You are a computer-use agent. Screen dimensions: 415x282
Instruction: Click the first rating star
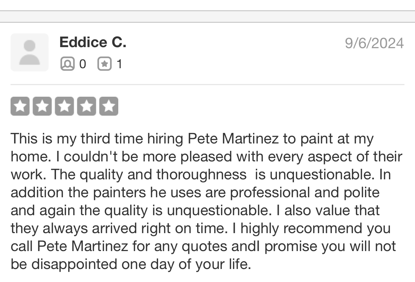[20, 106]
